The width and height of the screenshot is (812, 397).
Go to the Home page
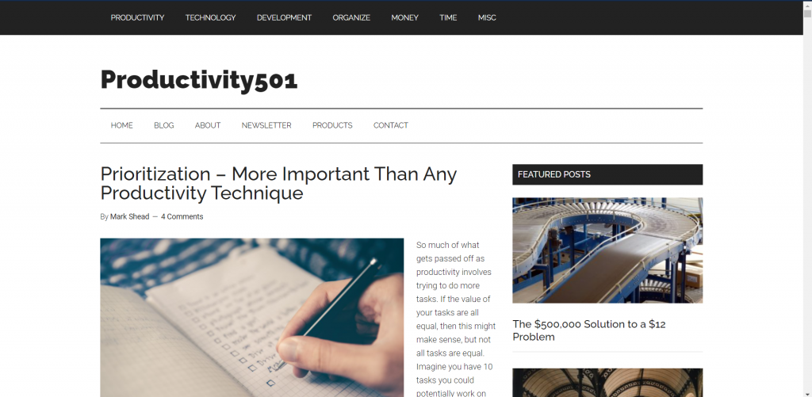click(121, 125)
